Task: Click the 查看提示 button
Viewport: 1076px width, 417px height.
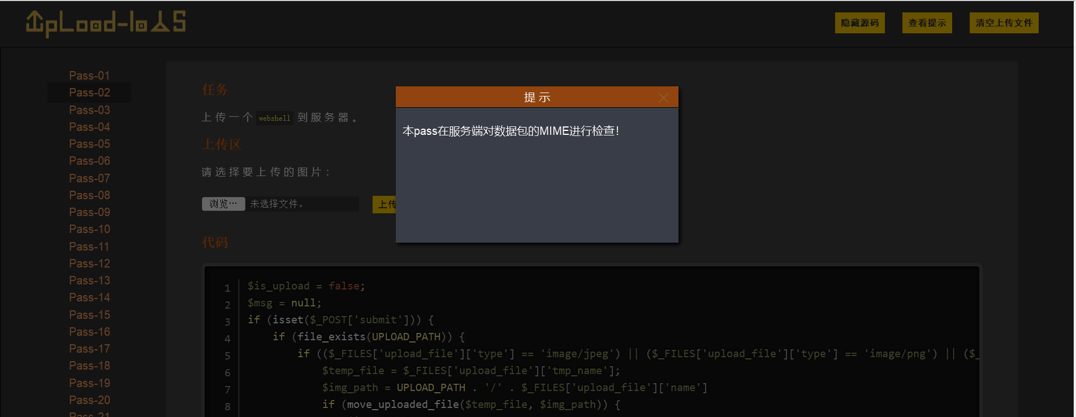Action: pyautogui.click(x=927, y=23)
